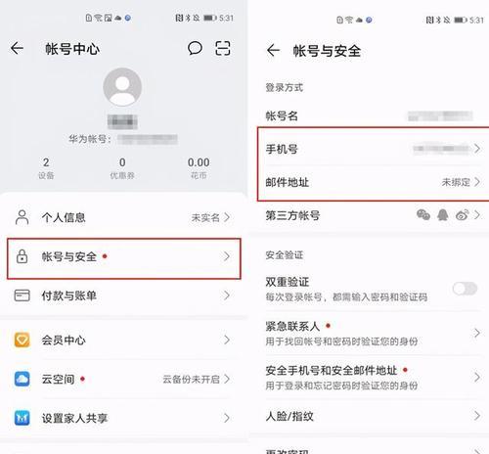Click chevron in 设置家人共享 row

[x=227, y=418]
